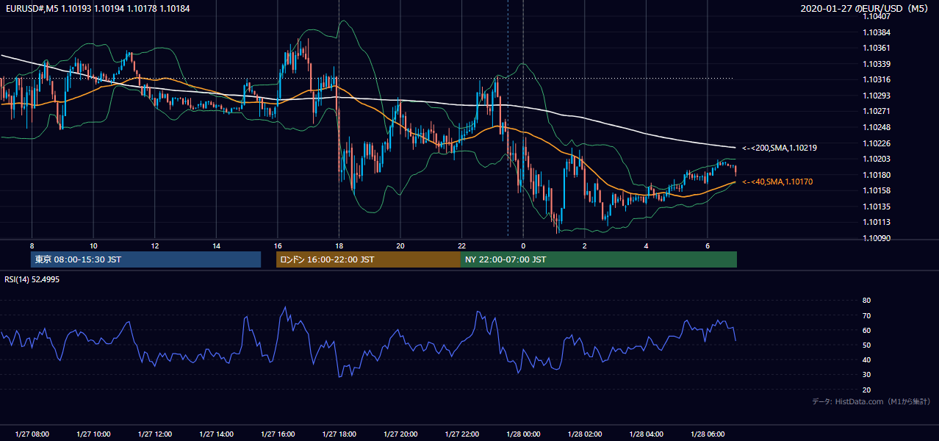Click price axis value 1.10090

pyautogui.click(x=877, y=238)
